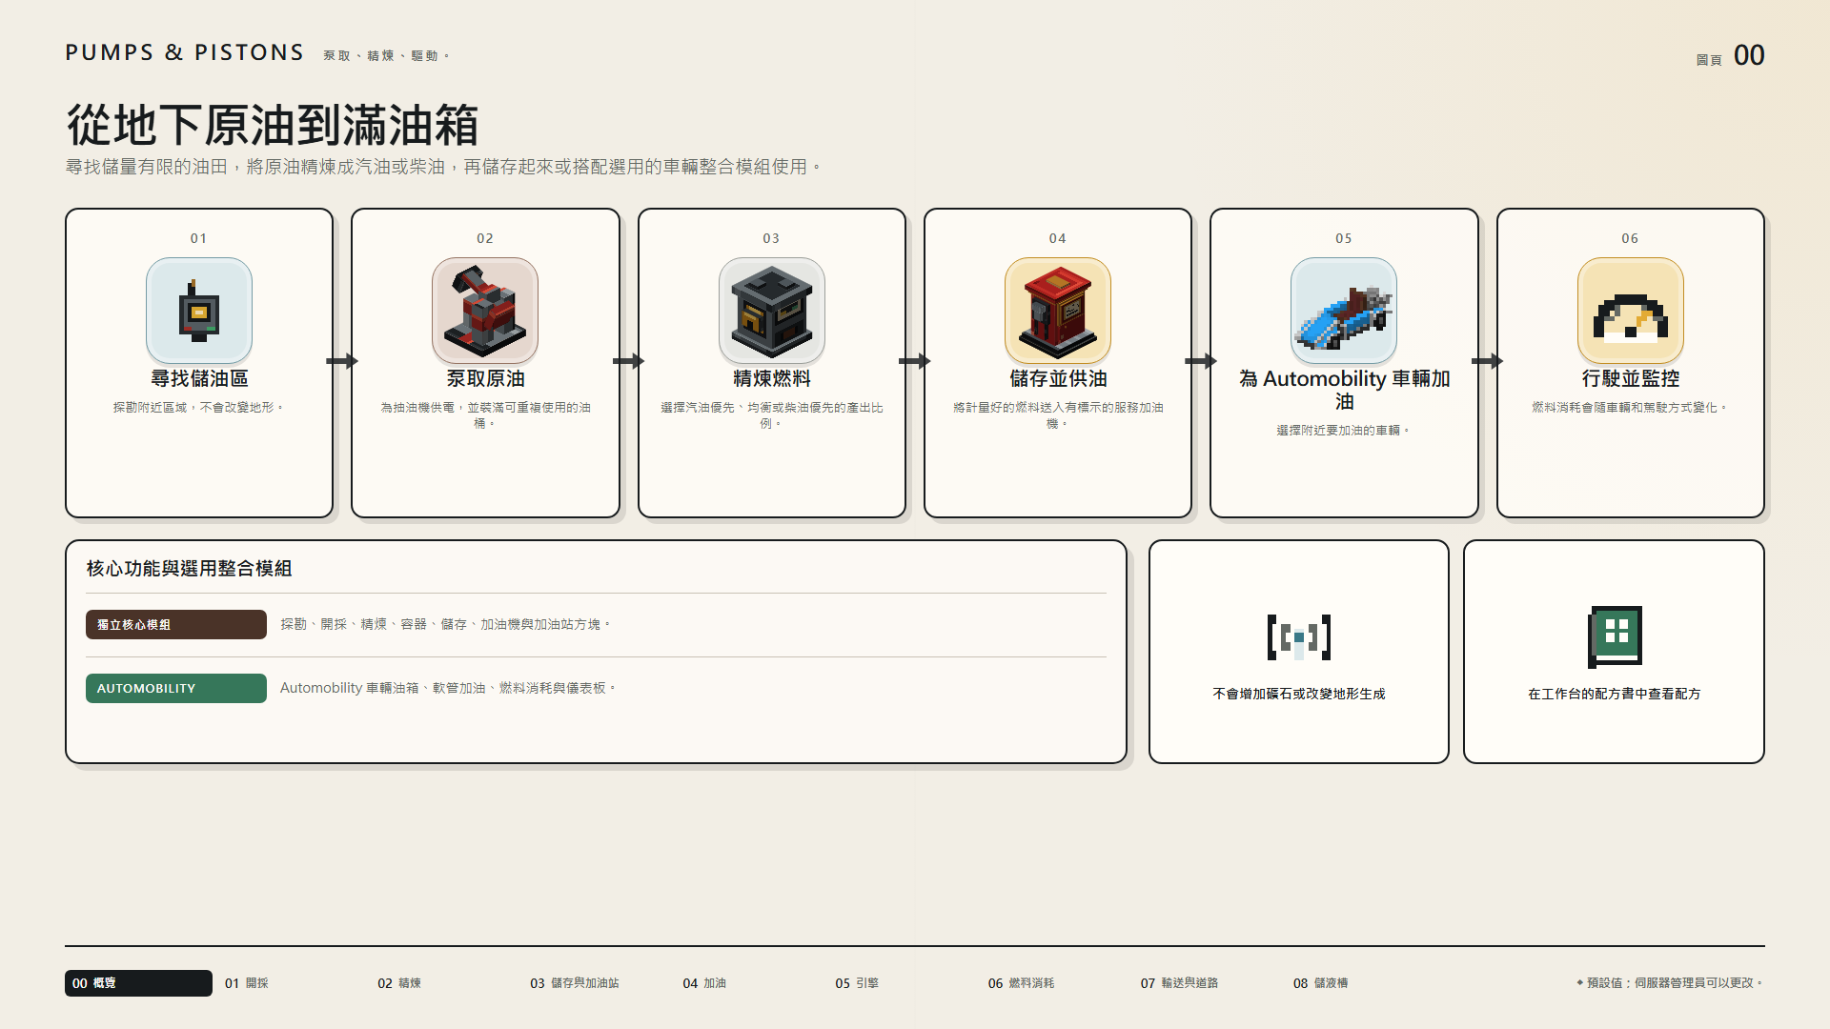Click the 燃料消耗會隨車輛 description under step 06

pos(1631,408)
